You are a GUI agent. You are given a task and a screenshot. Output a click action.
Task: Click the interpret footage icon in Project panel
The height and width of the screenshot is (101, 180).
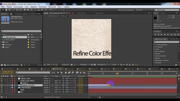(x=2, y=65)
